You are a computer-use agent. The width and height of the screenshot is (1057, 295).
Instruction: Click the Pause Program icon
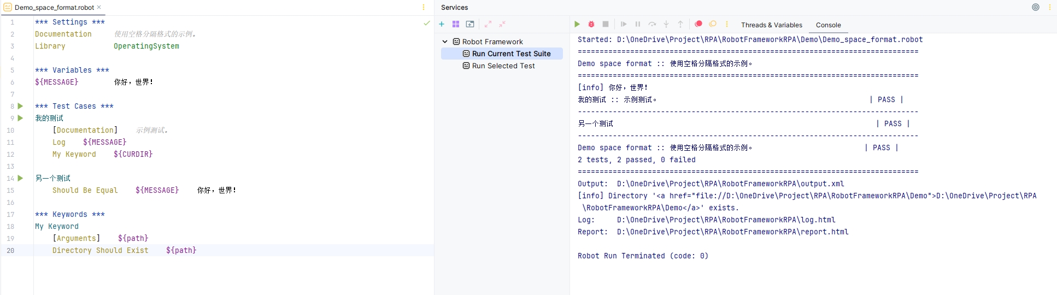point(638,24)
